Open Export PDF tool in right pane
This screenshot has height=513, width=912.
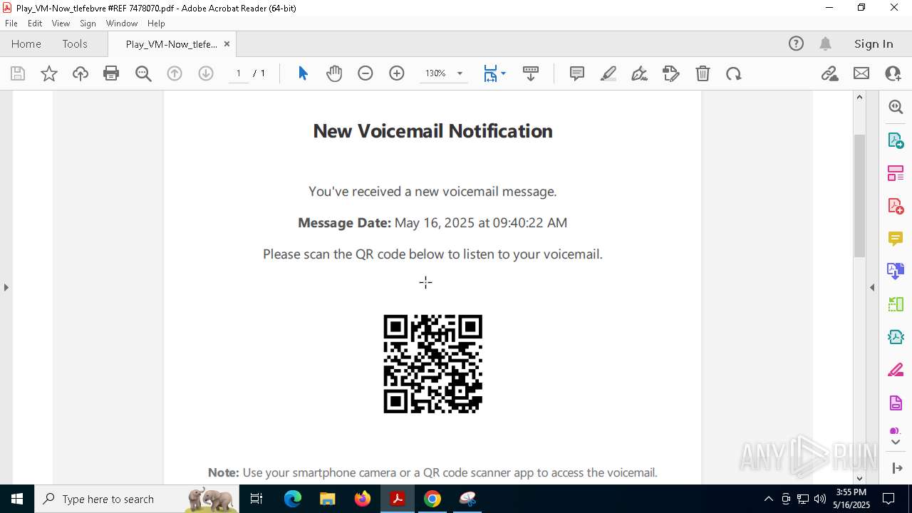896,140
